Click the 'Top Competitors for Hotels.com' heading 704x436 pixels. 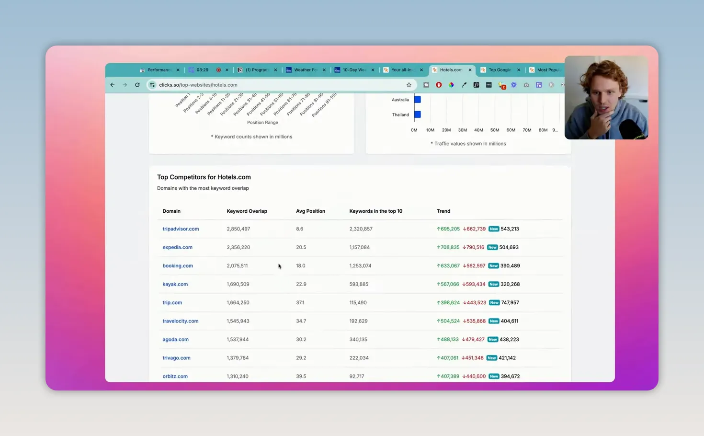tap(204, 177)
